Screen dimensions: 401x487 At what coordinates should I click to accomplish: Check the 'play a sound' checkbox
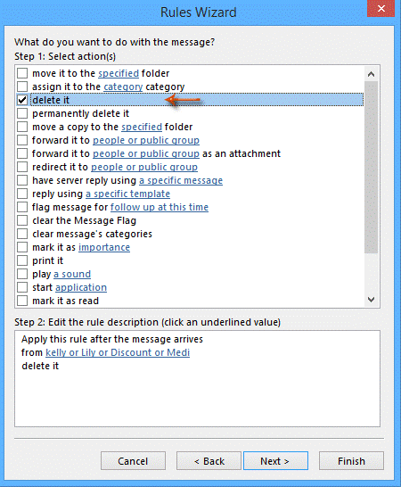[22, 274]
